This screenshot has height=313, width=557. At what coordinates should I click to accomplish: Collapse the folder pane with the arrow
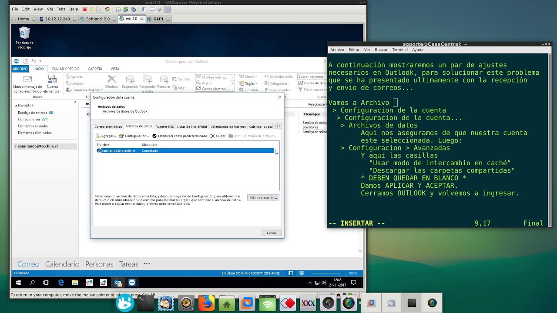point(75,102)
